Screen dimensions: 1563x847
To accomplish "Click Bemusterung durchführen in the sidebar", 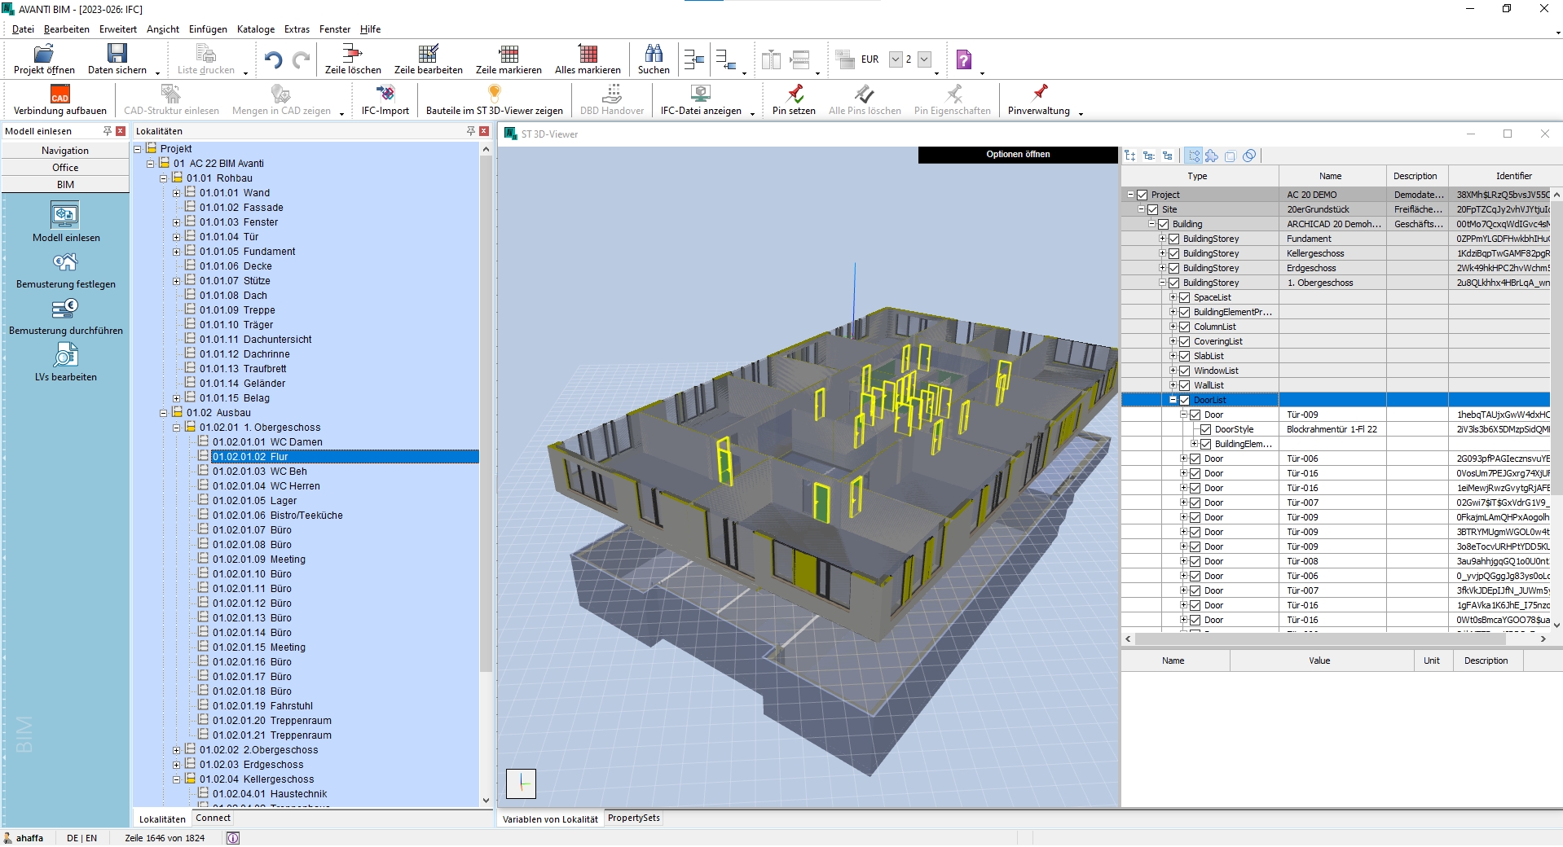I will pos(65,318).
